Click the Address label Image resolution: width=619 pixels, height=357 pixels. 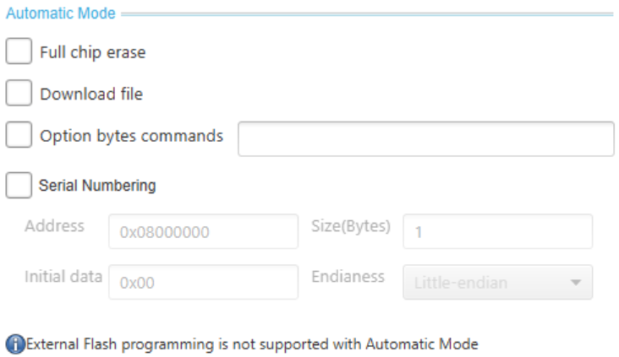click(54, 226)
